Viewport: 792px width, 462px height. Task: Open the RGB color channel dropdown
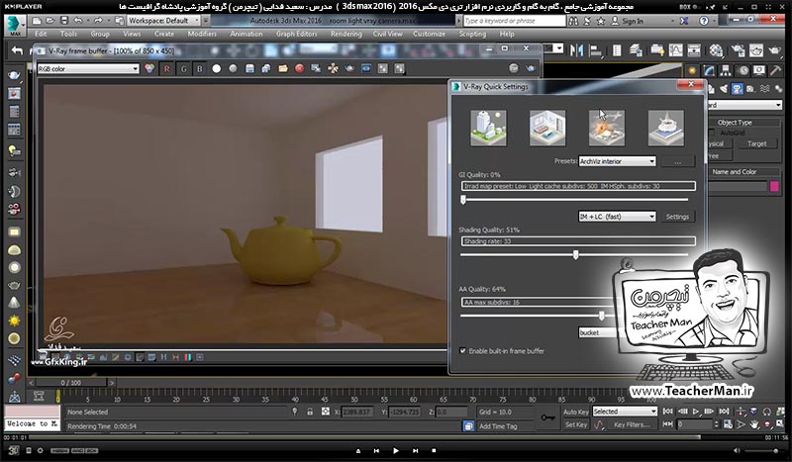point(88,68)
